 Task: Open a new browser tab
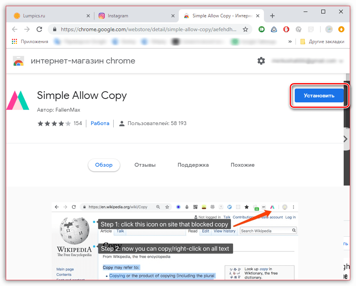tap(272, 16)
